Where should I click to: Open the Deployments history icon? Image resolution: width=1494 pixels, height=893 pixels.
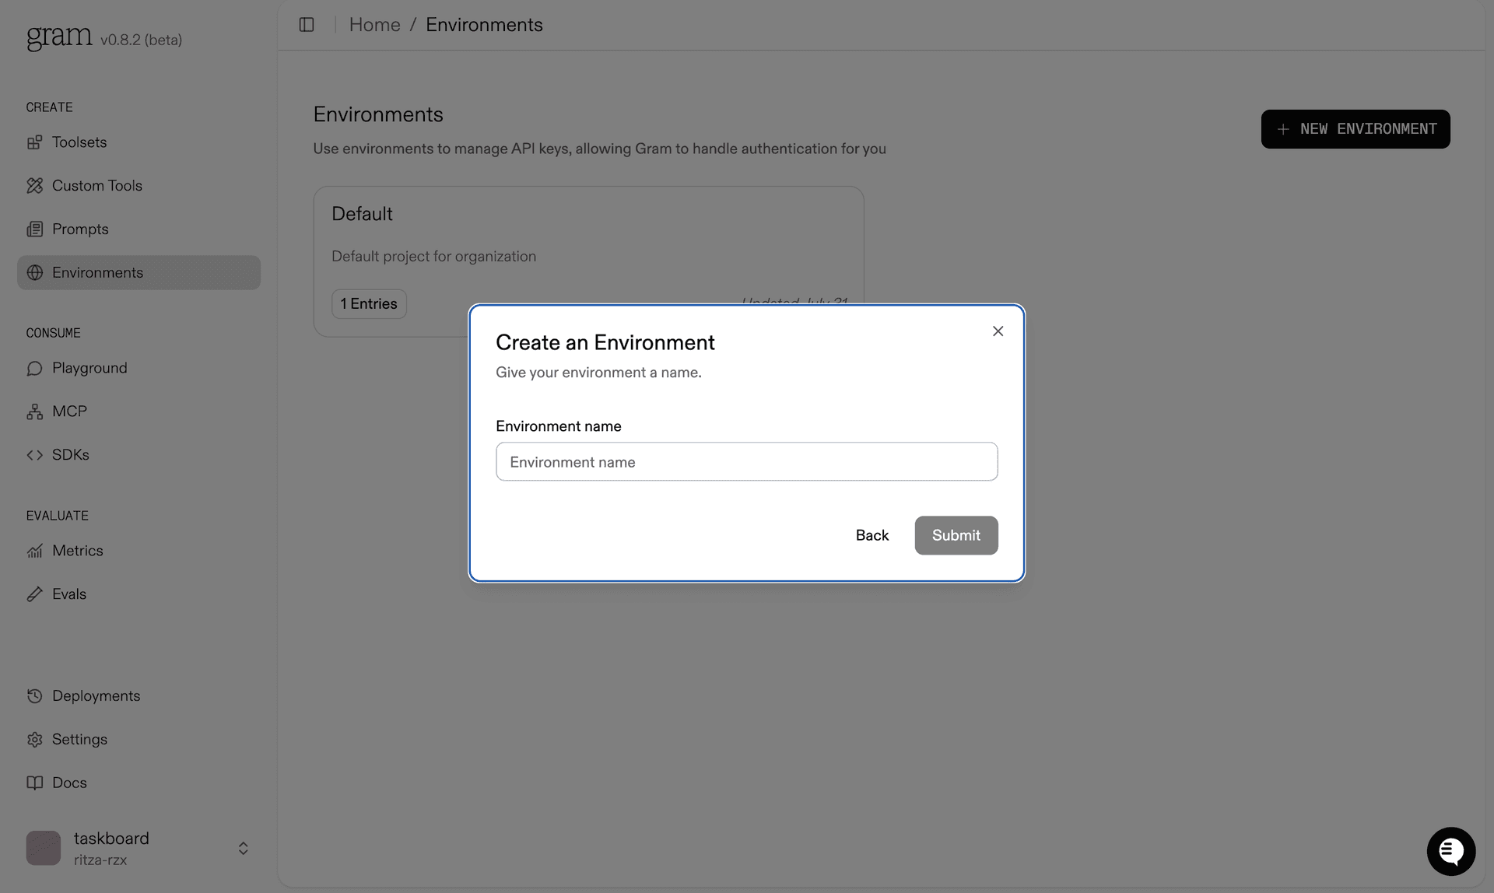click(35, 695)
